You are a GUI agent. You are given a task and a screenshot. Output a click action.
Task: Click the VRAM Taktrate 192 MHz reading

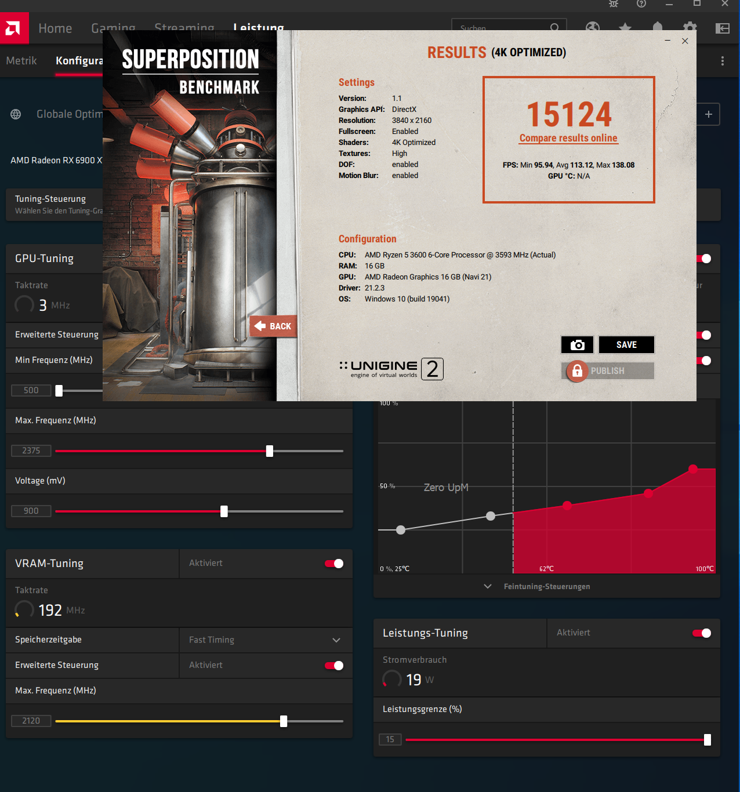(50, 610)
